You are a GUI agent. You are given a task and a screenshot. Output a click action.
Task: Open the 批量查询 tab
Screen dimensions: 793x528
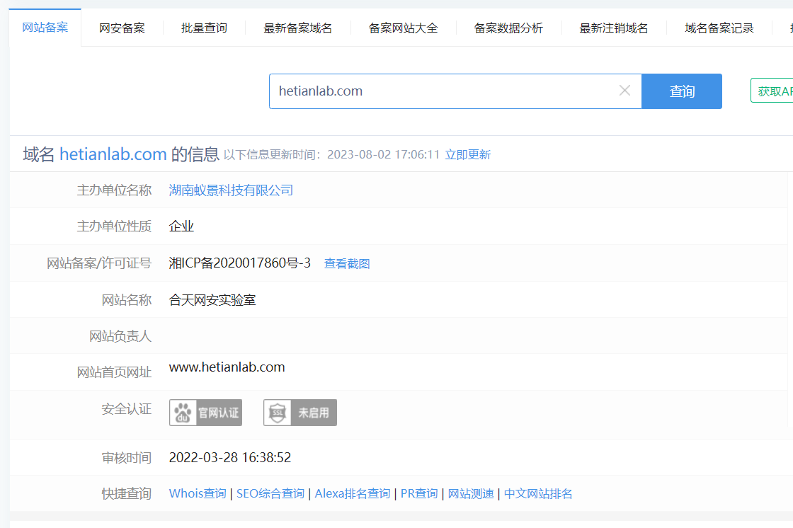coord(205,28)
